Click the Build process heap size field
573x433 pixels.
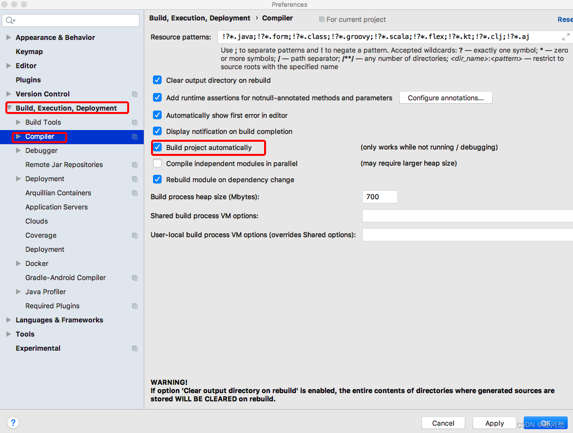click(380, 197)
